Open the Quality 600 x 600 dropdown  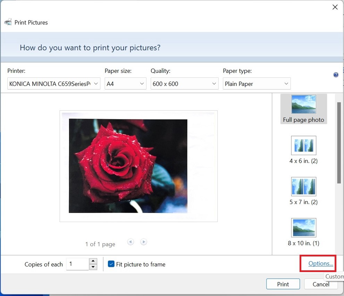click(184, 84)
